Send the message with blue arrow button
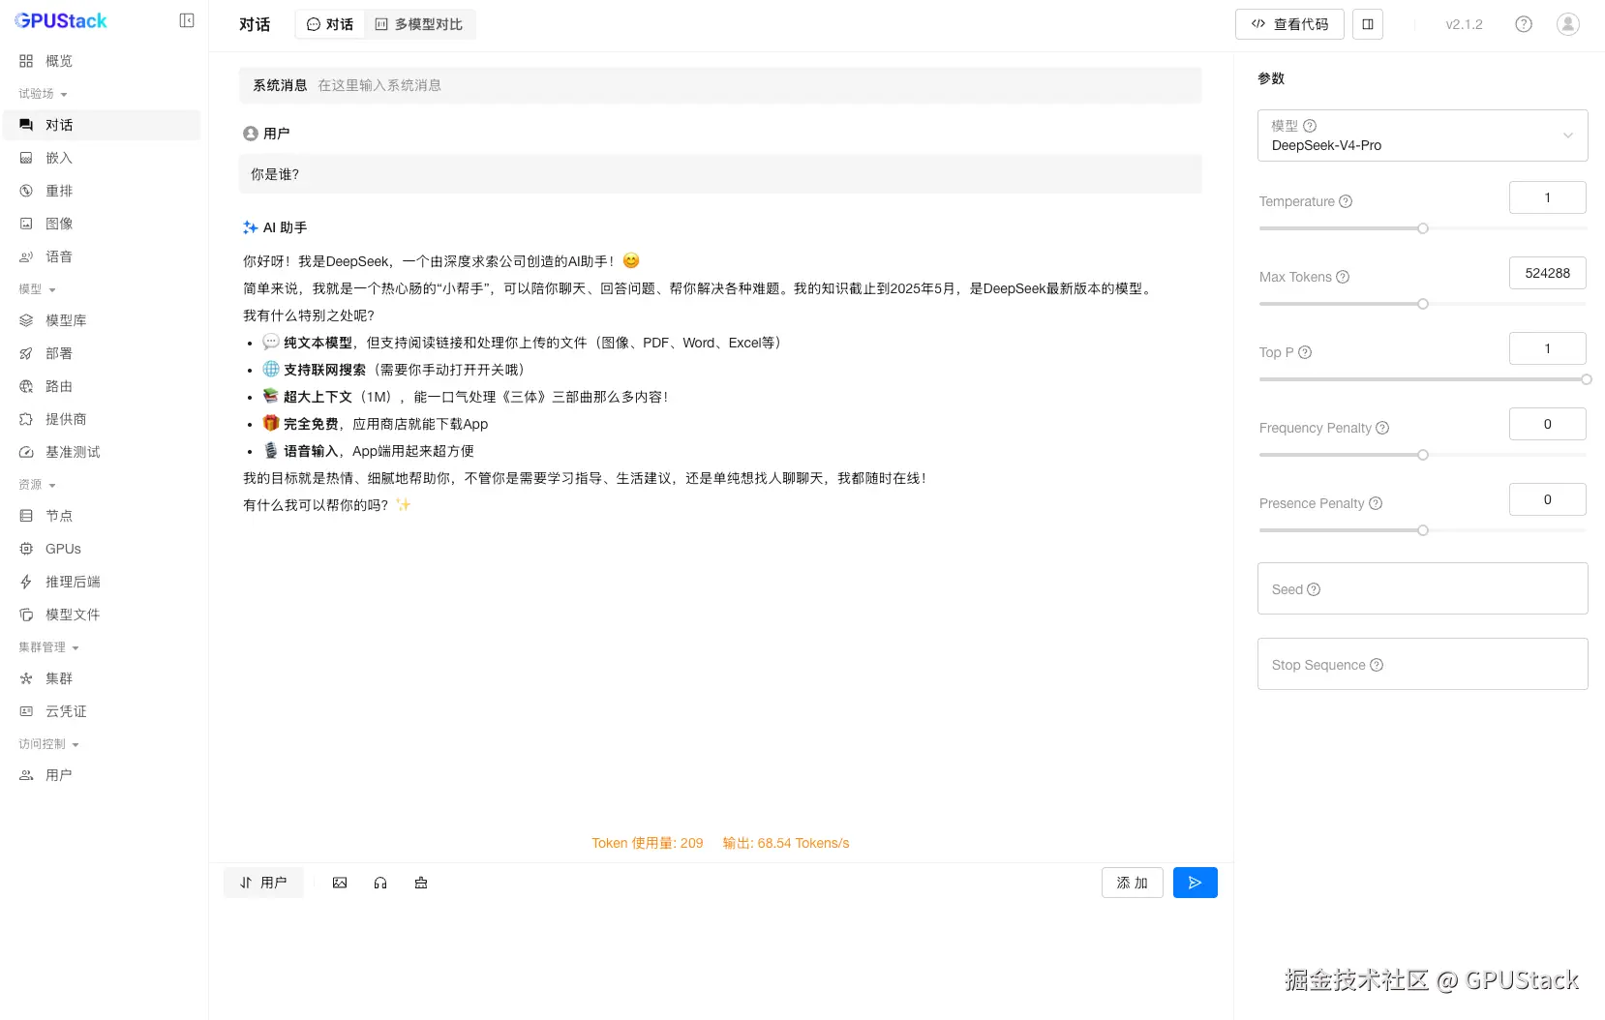The height and width of the screenshot is (1020, 1605). (1196, 883)
